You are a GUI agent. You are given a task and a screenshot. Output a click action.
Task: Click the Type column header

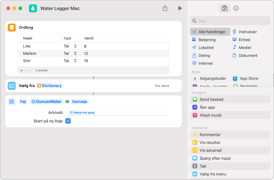tap(67, 38)
